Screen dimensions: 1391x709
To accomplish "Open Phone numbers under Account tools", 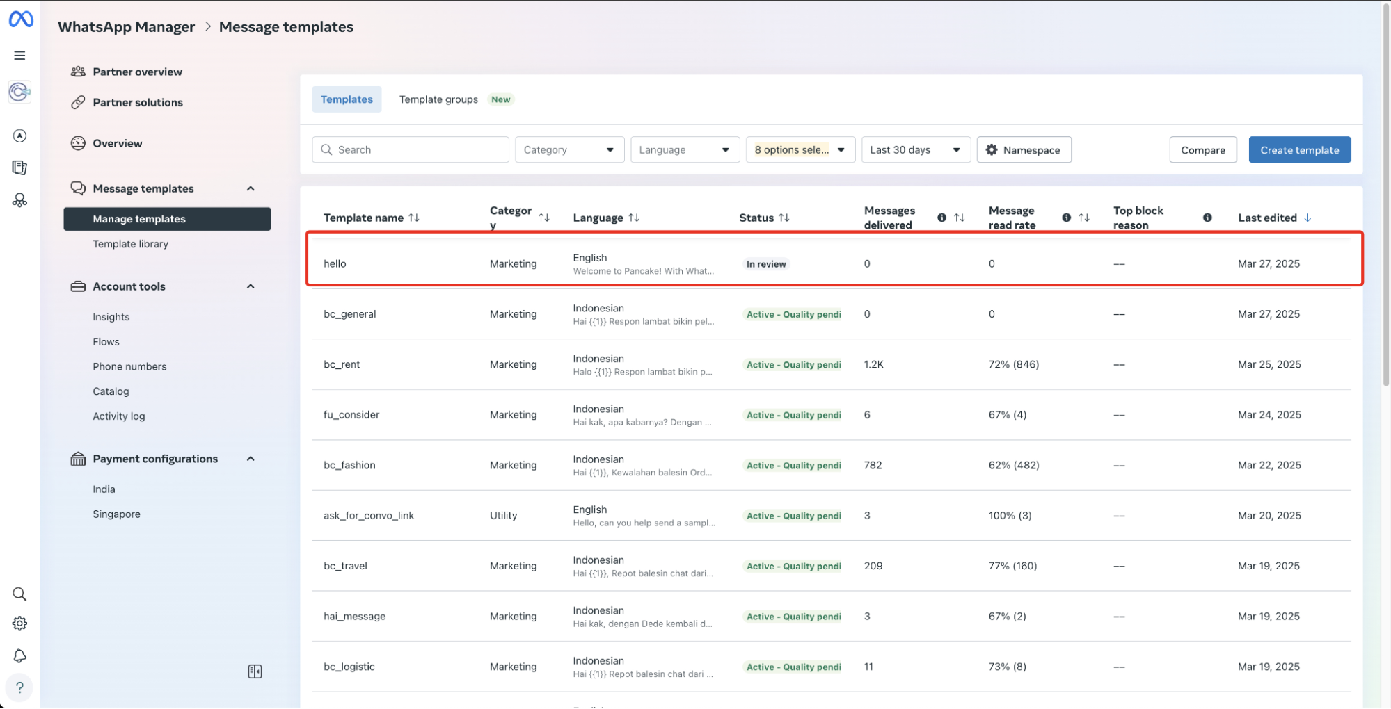I will coord(129,366).
